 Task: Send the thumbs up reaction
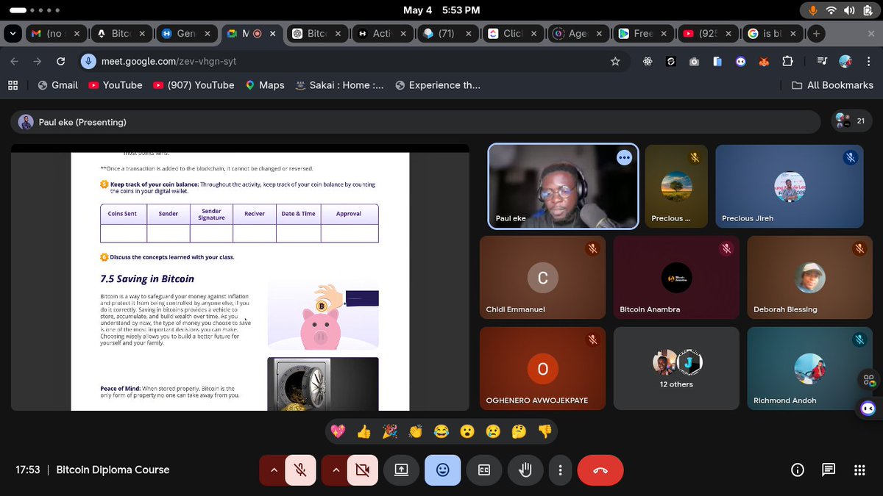pos(364,431)
